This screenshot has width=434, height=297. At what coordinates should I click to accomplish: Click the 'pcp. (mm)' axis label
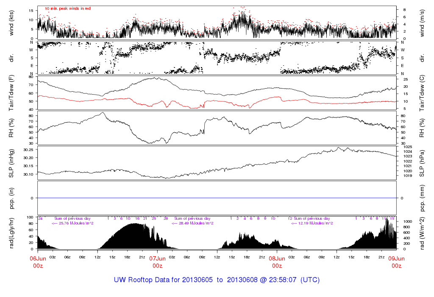tap(422, 198)
